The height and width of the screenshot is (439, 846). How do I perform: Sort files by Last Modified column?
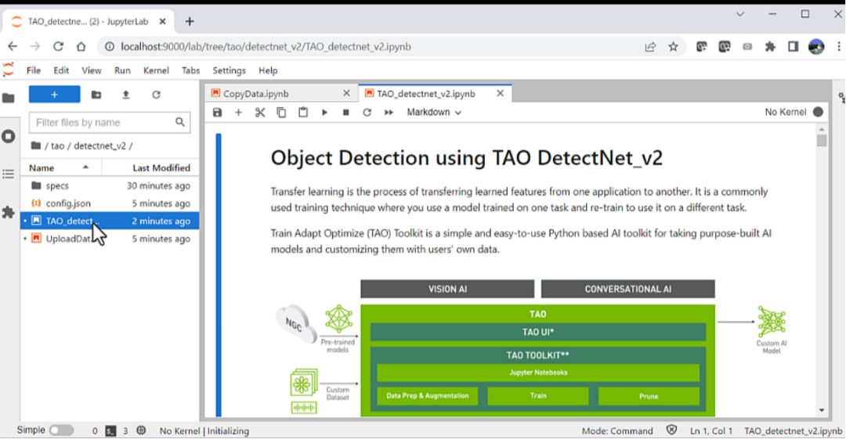point(150,167)
